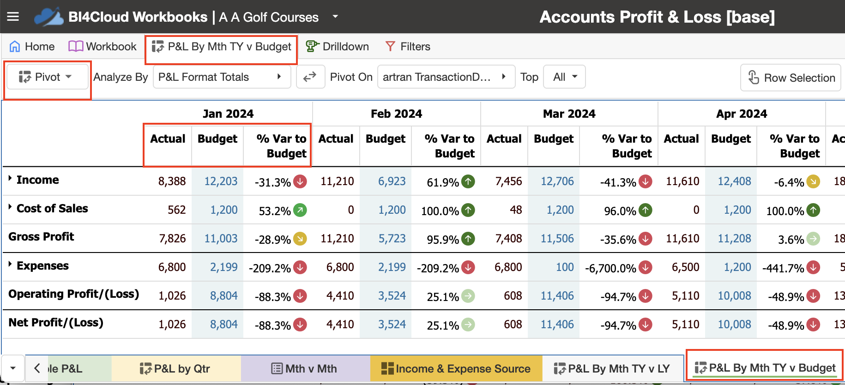This screenshot has height=385, width=845.
Task: Click the Home house icon
Action: pos(15,47)
